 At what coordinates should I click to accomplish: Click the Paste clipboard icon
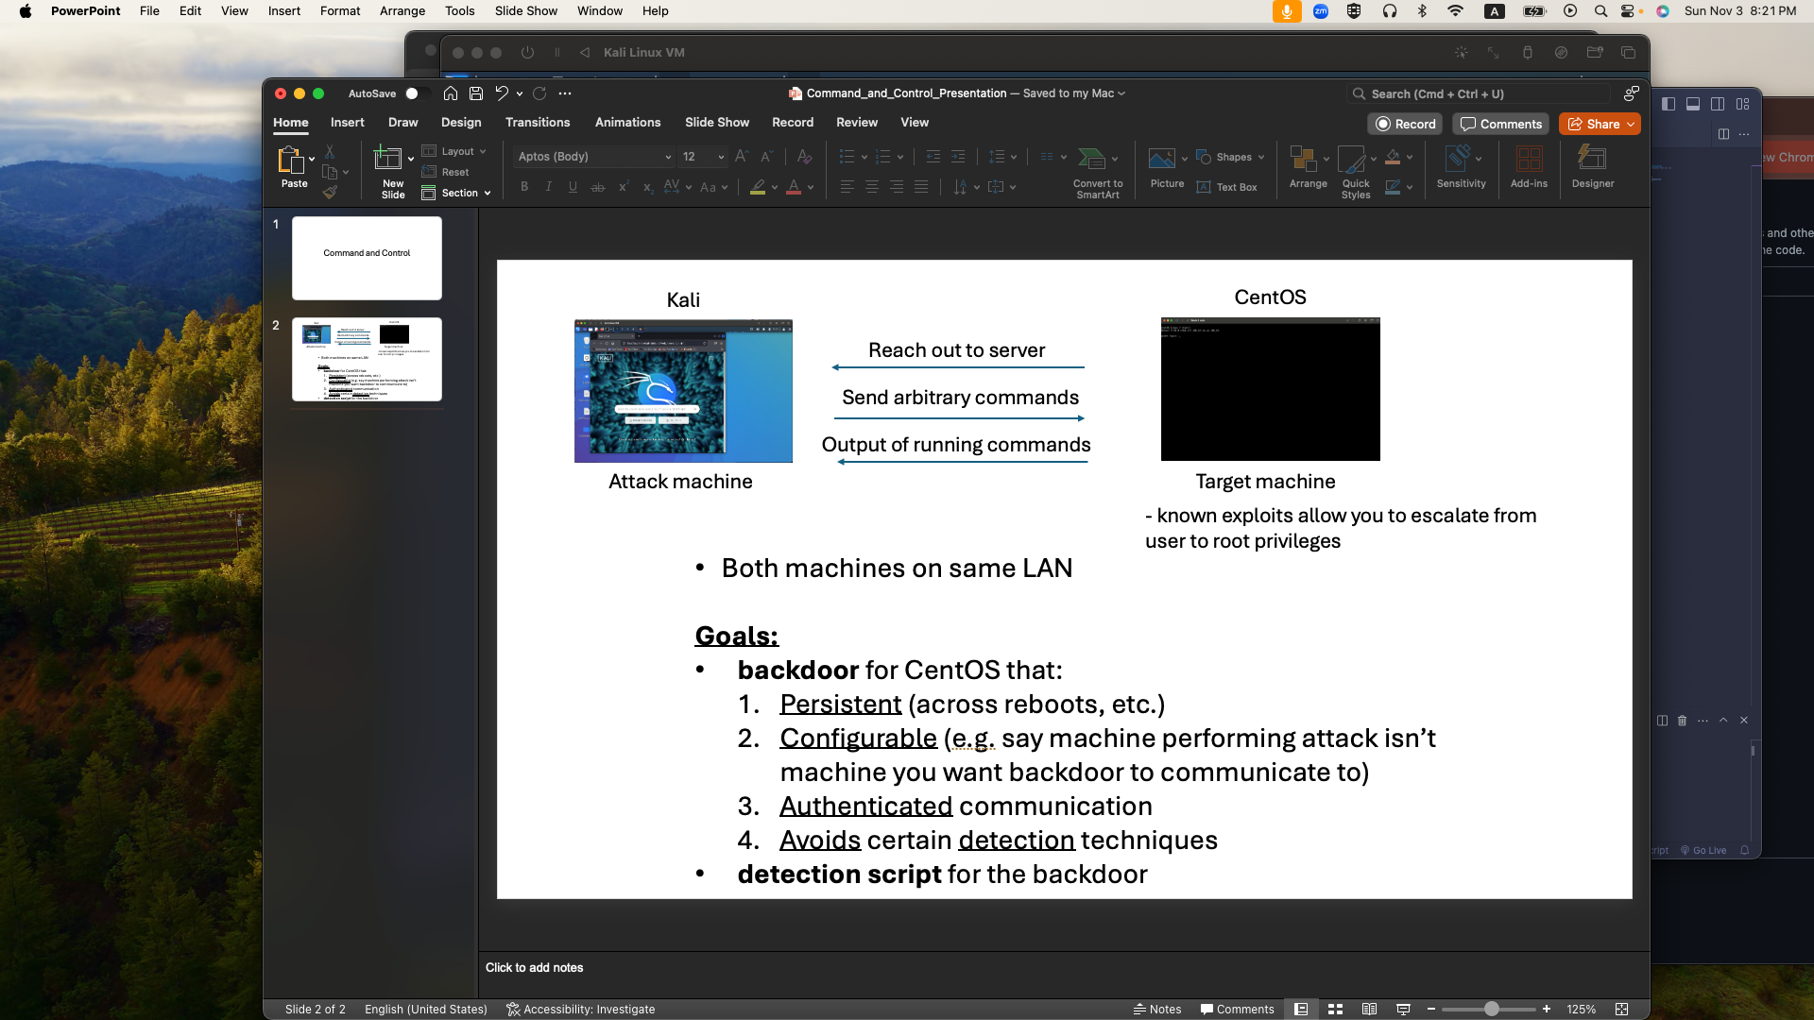pyautogui.click(x=290, y=159)
